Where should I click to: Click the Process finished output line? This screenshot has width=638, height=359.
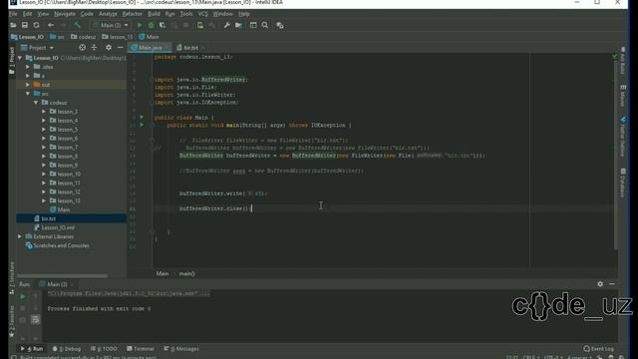point(99,308)
